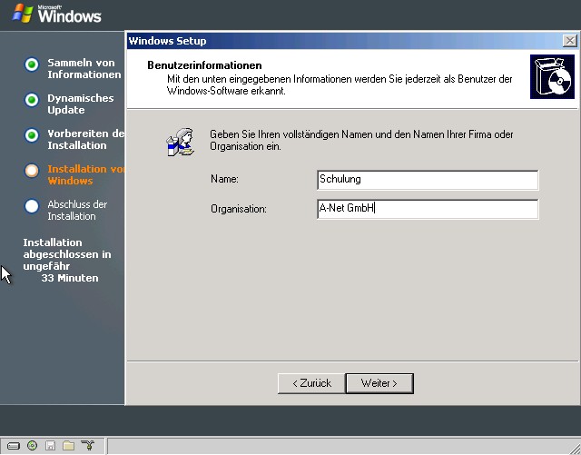Select the Abschluss der Installation step indicator
The height and width of the screenshot is (455, 581).
coord(32,206)
